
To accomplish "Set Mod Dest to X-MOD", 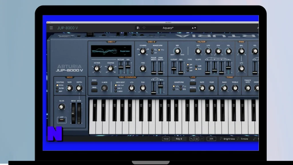I will click(x=116, y=91).
